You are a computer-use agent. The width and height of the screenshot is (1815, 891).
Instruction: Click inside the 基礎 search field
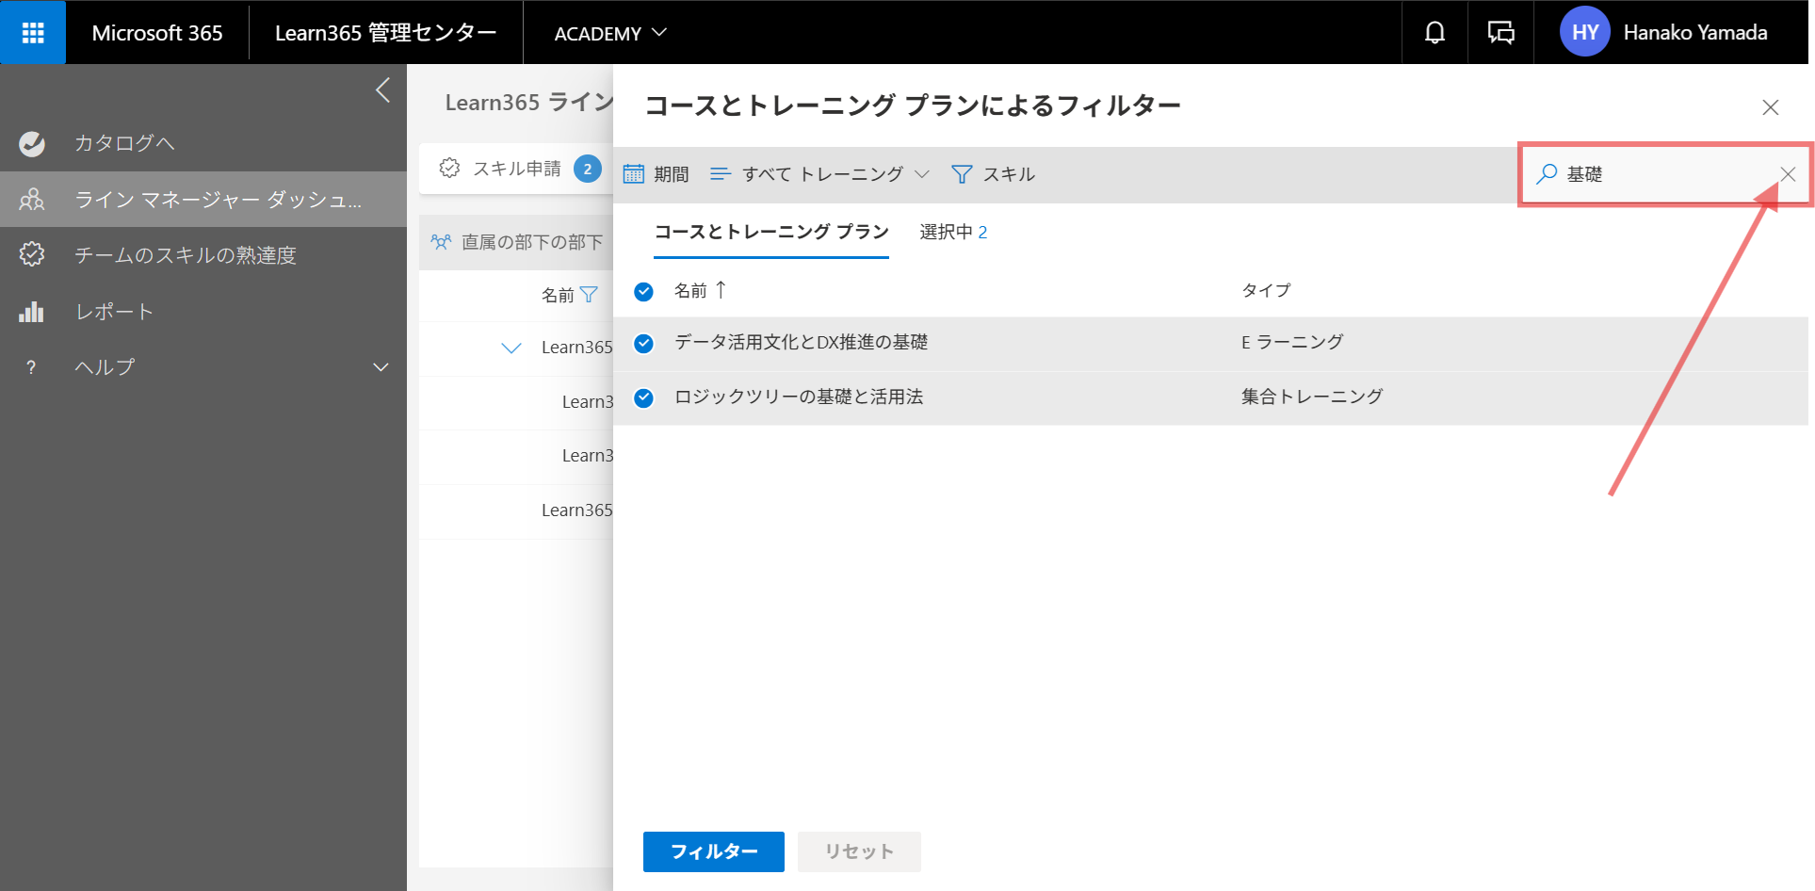pyautogui.click(x=1665, y=174)
